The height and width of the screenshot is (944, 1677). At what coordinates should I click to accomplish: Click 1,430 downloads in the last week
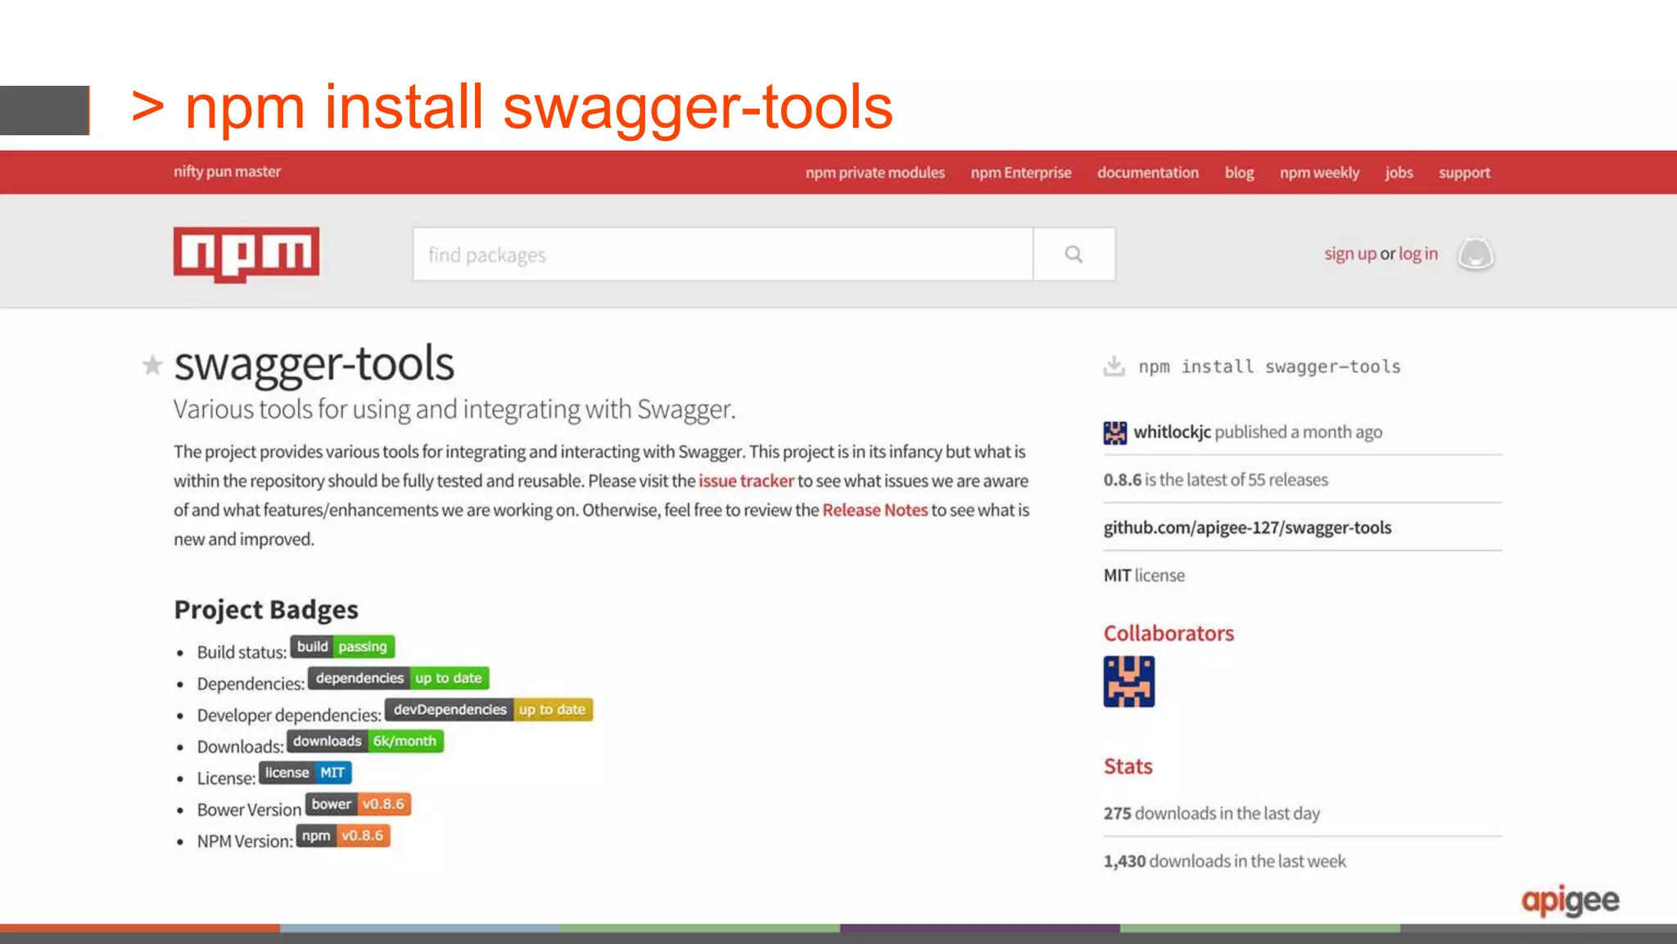[1224, 861]
